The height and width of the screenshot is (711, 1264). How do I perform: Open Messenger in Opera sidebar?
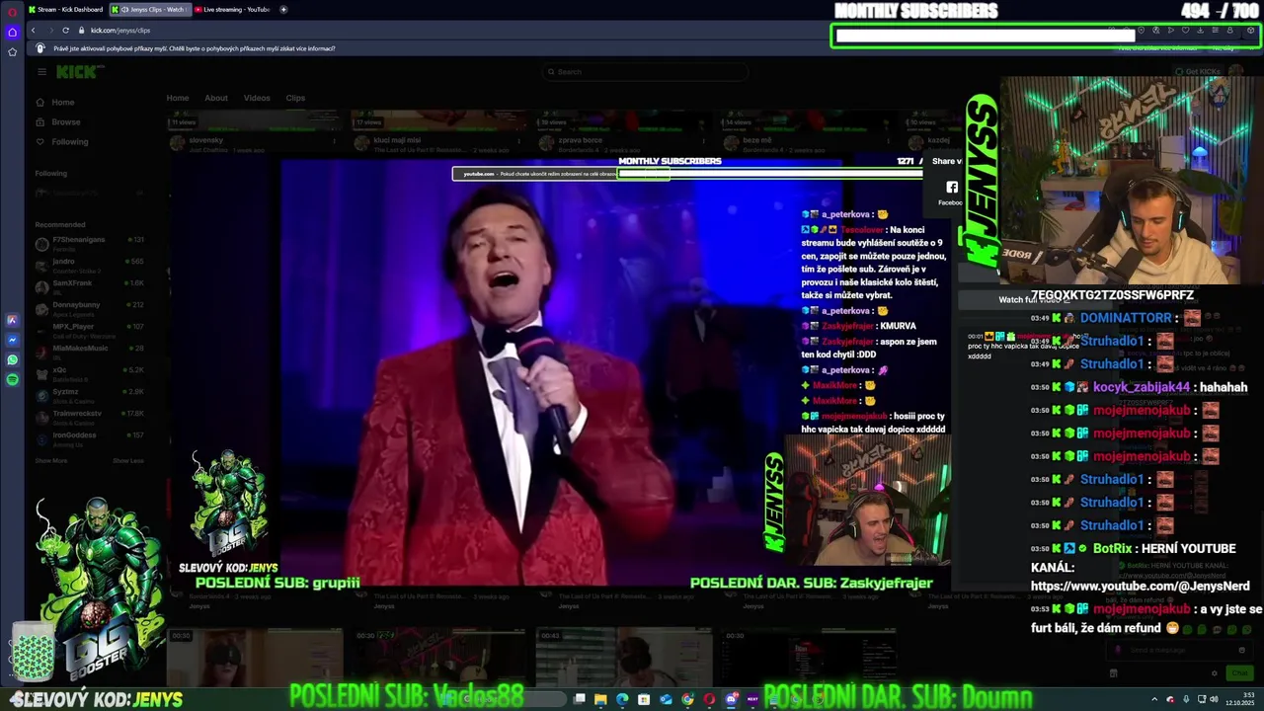[12, 340]
